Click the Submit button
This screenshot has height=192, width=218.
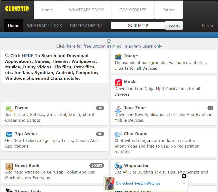pos(174,25)
